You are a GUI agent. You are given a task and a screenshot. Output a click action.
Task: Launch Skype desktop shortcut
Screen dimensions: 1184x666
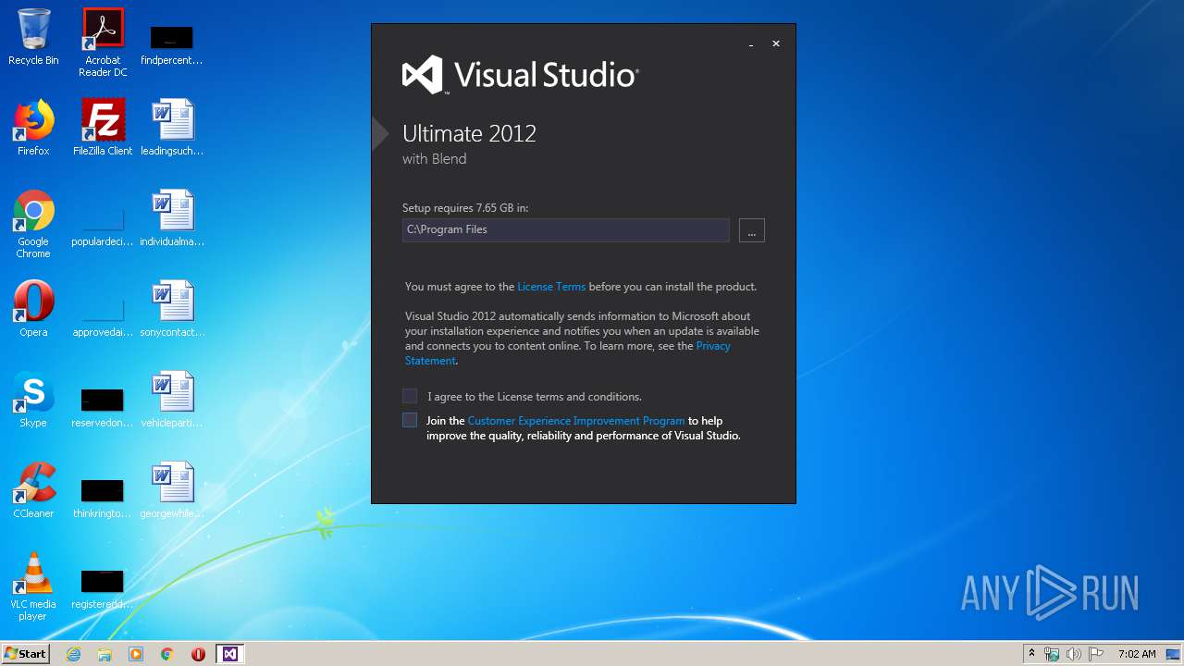pyautogui.click(x=33, y=400)
